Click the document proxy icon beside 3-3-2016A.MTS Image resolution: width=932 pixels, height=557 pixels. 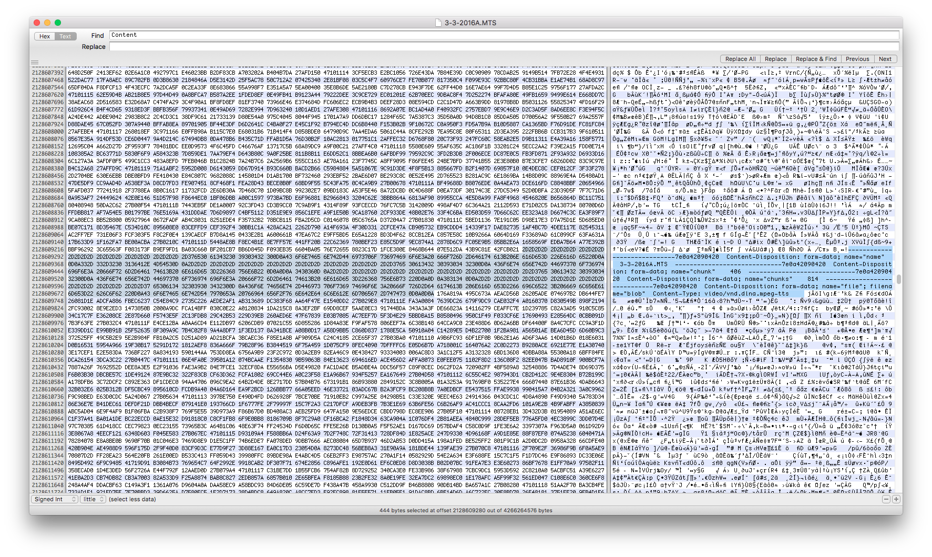pyautogui.click(x=438, y=23)
